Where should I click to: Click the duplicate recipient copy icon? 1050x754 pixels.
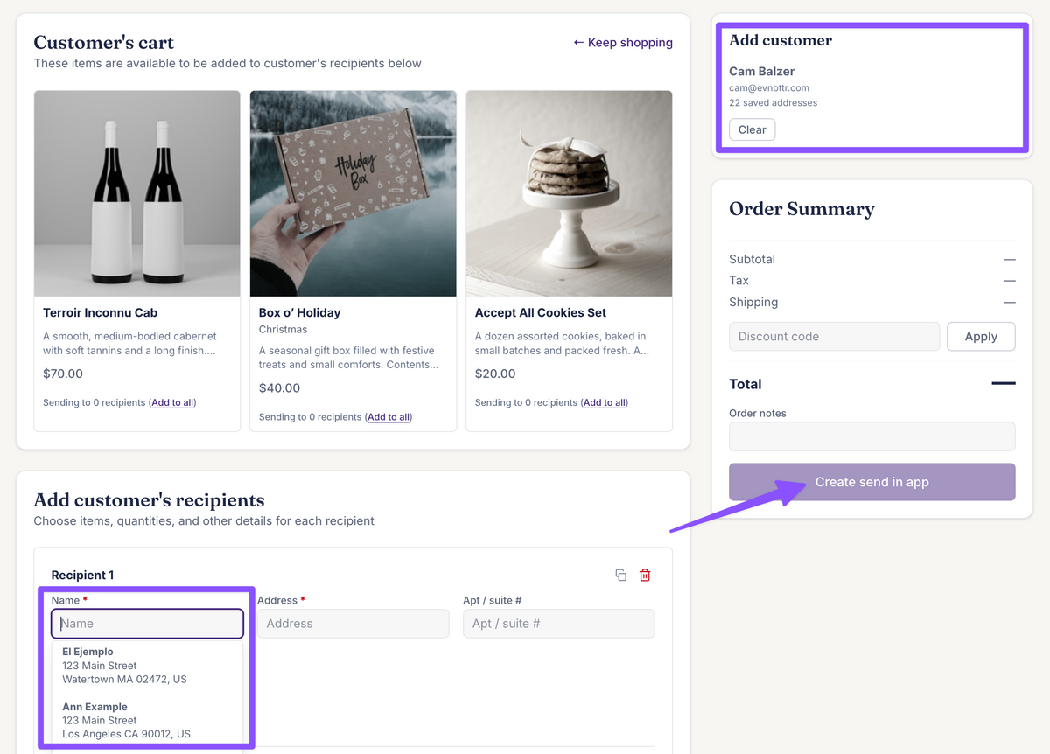click(x=620, y=575)
